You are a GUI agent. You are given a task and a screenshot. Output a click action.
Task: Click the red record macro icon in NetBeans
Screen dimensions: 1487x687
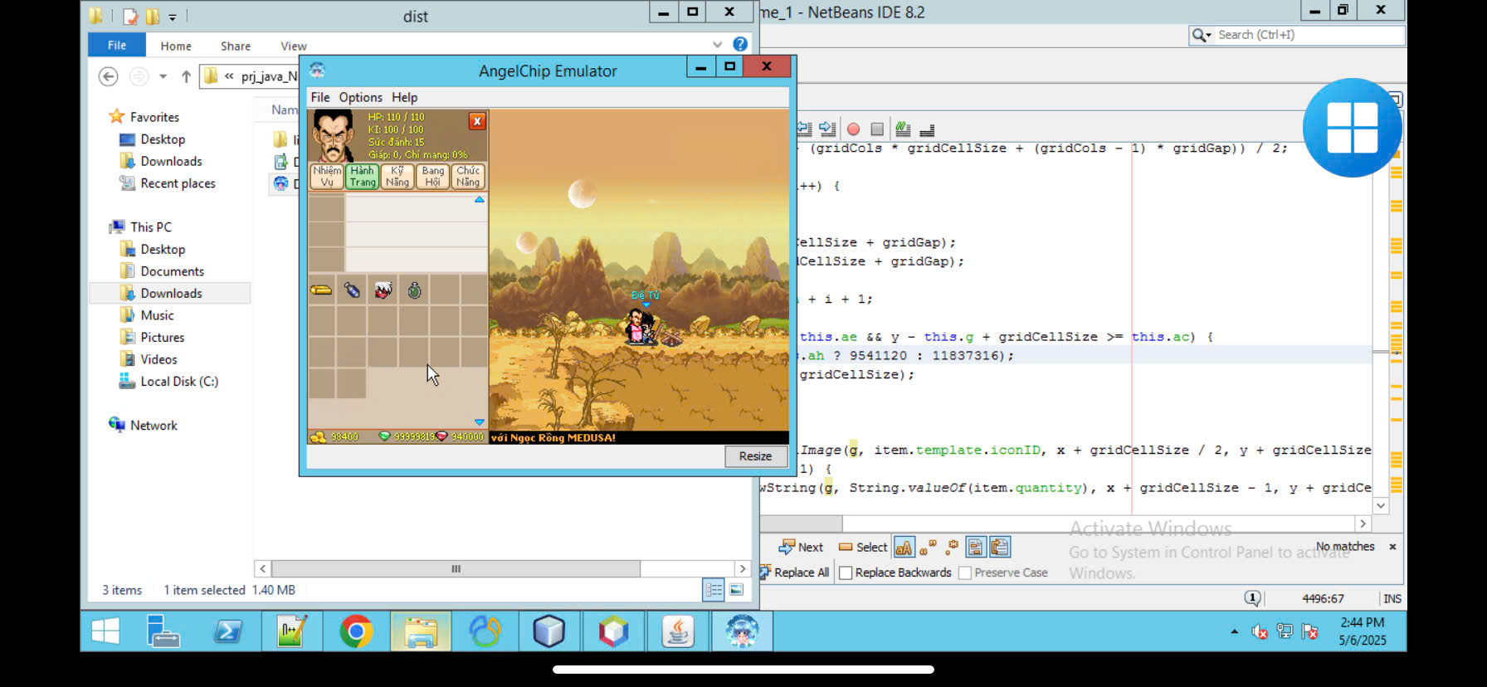click(x=853, y=129)
